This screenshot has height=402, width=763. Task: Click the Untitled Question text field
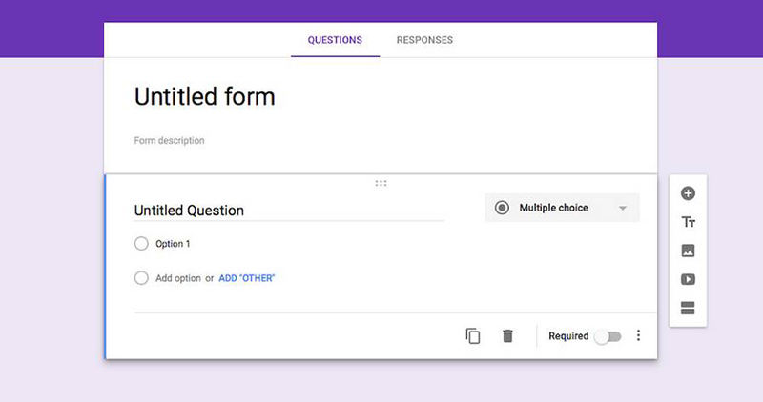tap(286, 211)
